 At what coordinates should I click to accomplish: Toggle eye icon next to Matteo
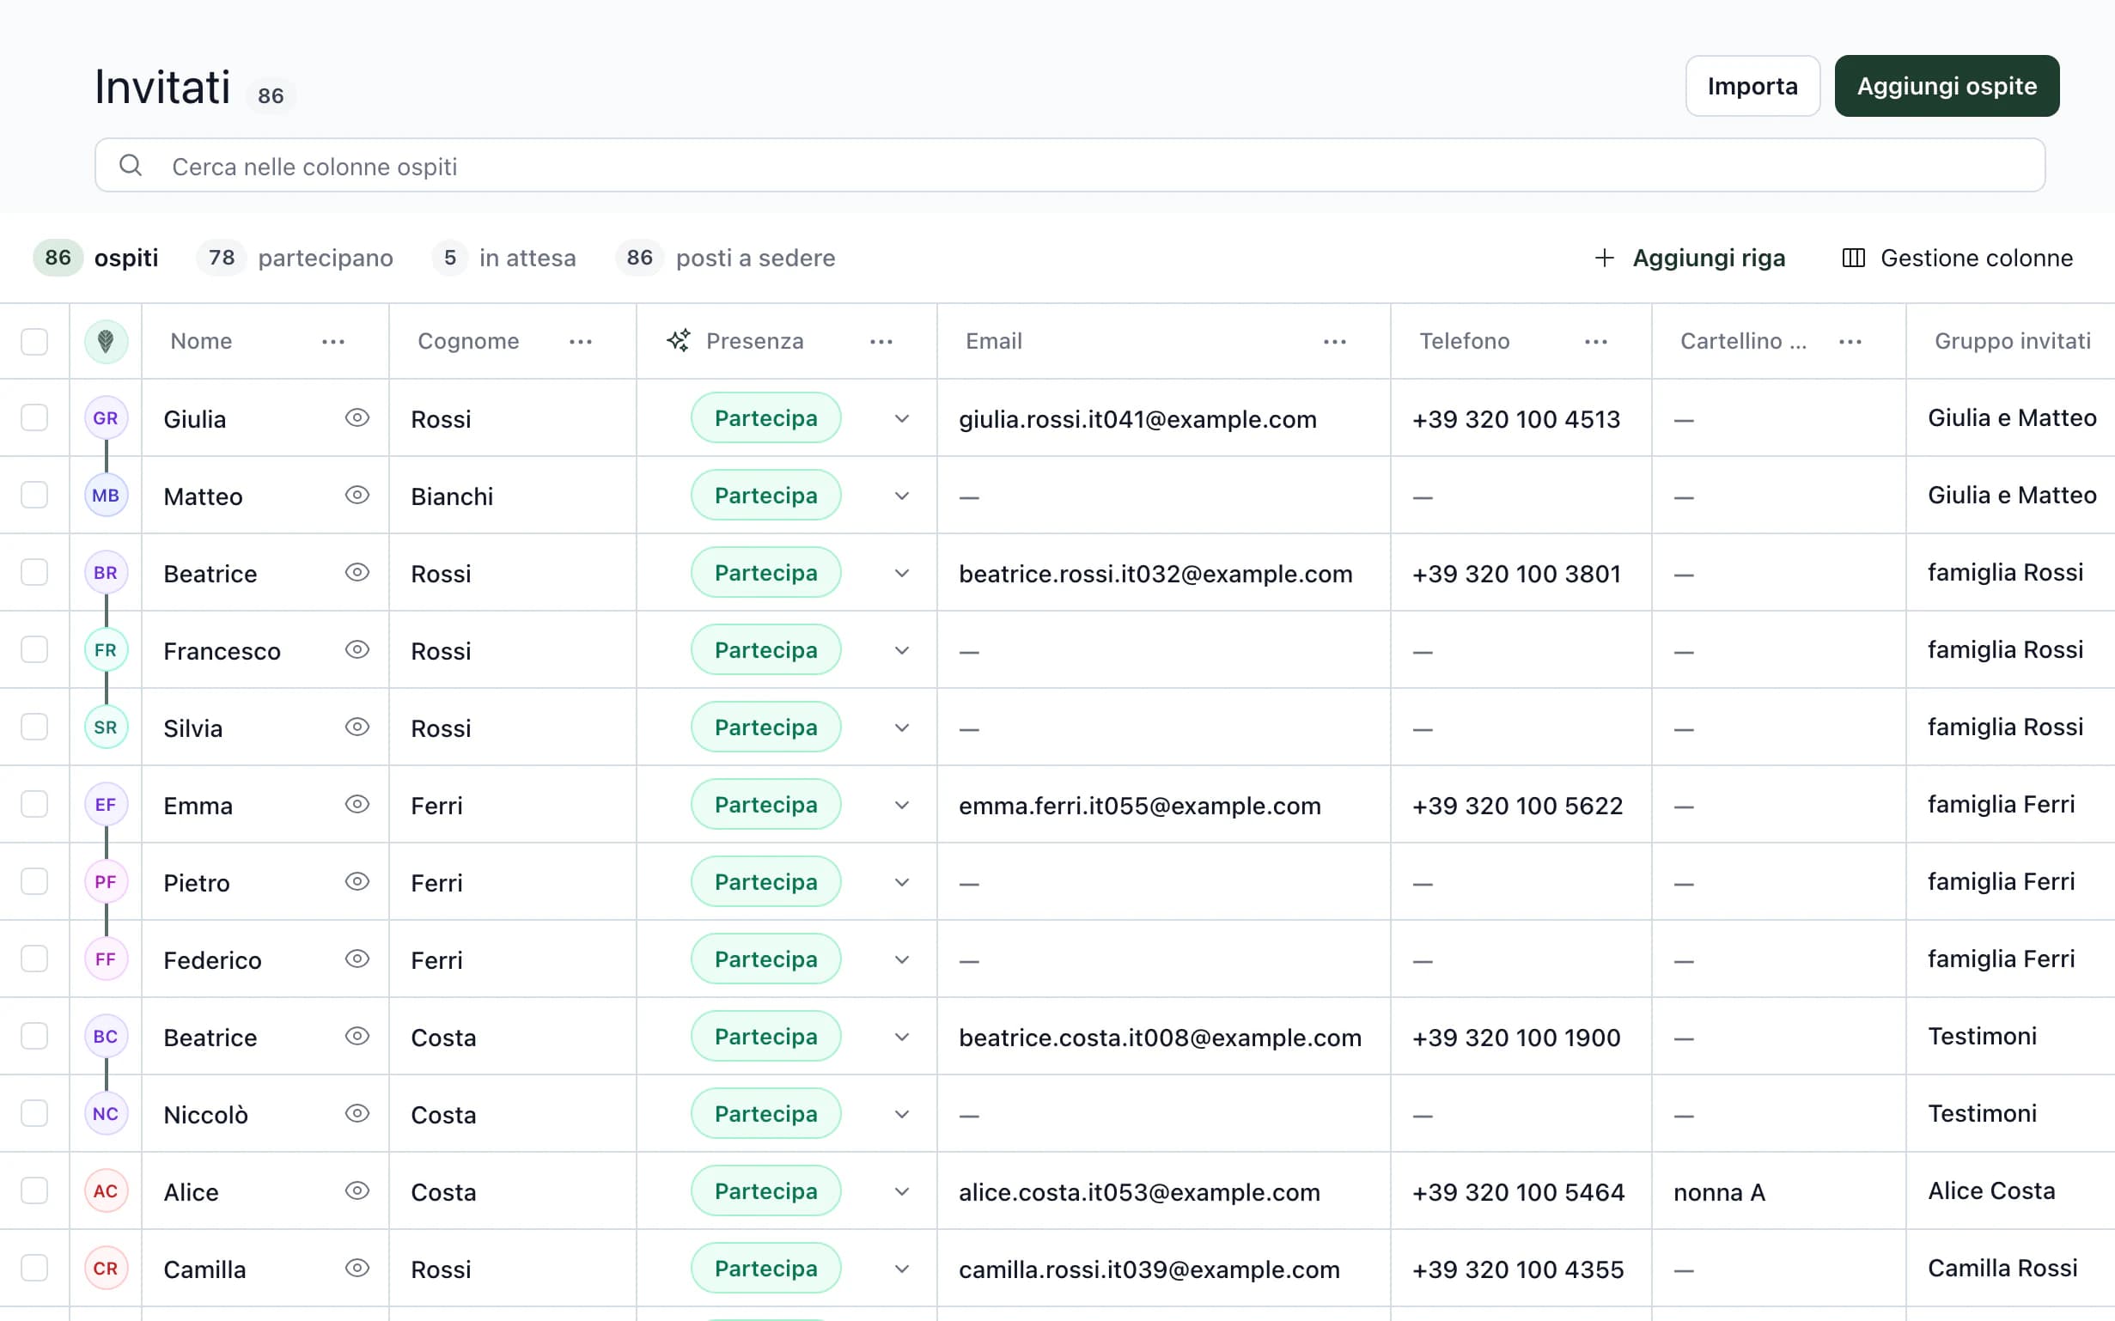pos(357,496)
